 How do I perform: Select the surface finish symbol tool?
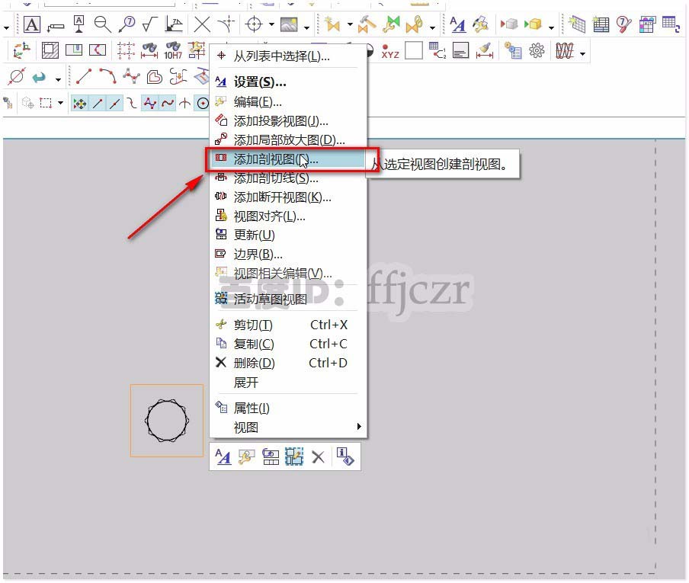150,24
